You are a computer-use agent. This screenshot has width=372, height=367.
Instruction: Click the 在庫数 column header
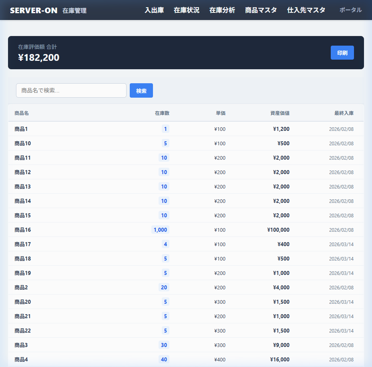162,113
